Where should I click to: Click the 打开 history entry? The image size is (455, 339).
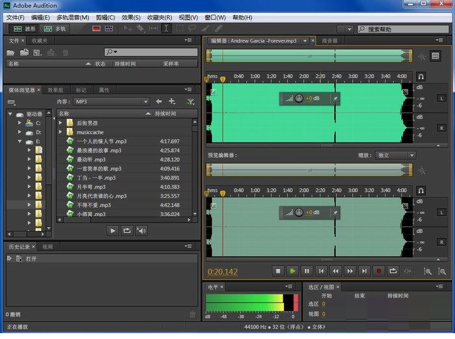(x=101, y=258)
